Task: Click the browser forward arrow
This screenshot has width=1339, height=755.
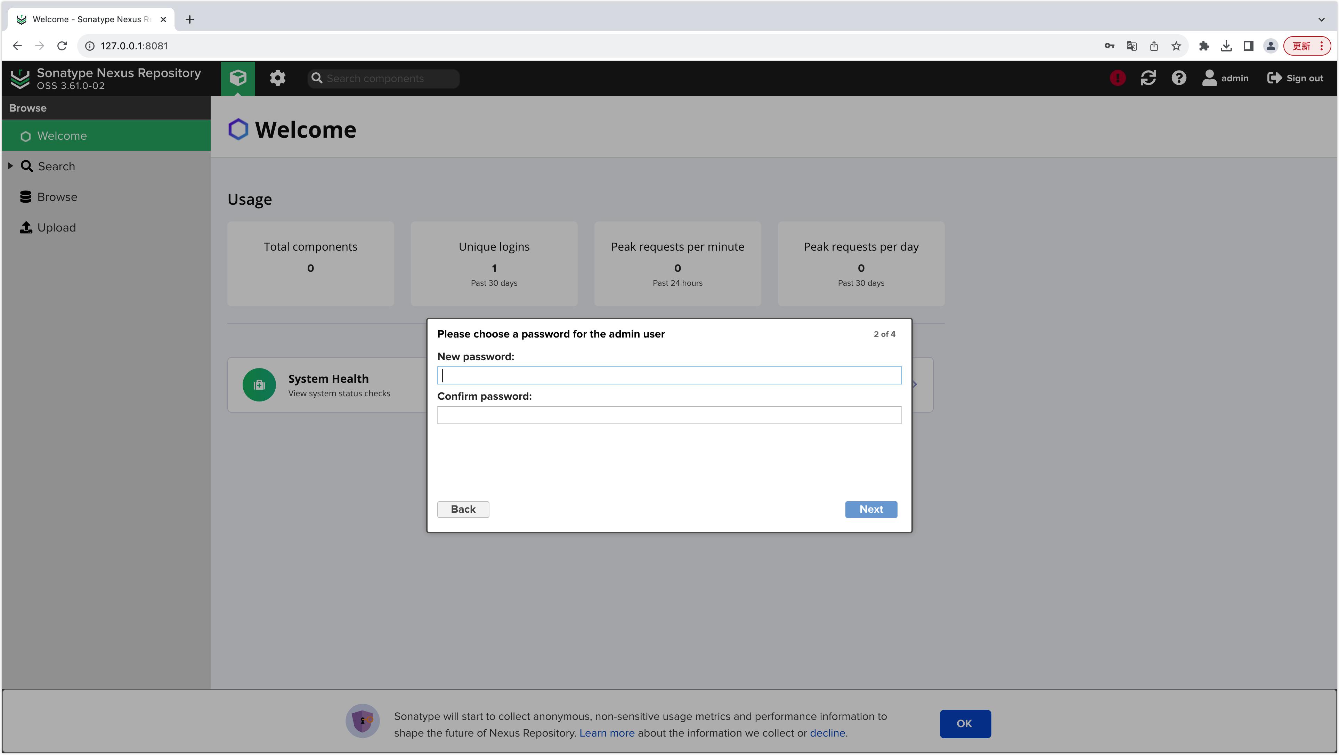Action: [40, 46]
